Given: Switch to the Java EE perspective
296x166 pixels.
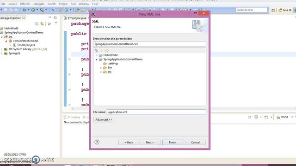Looking at the screenshot, I should (285, 10).
